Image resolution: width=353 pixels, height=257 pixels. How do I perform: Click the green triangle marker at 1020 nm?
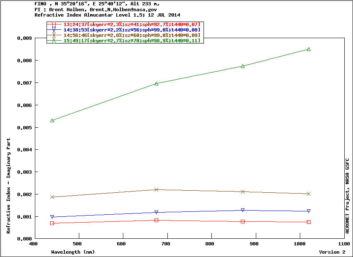[309, 49]
